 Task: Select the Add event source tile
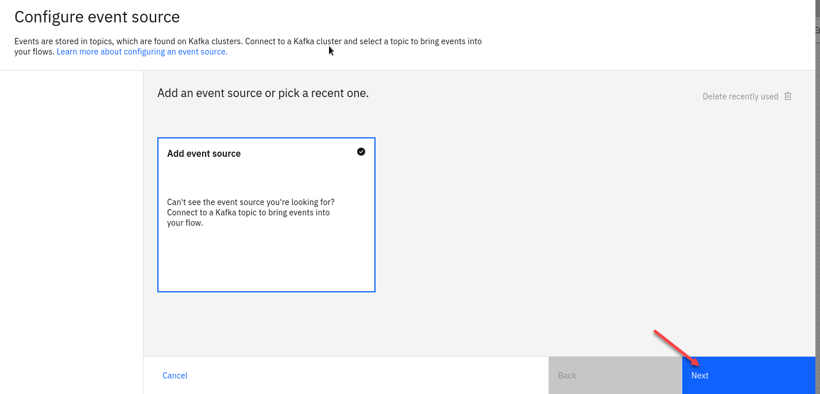pos(266,253)
